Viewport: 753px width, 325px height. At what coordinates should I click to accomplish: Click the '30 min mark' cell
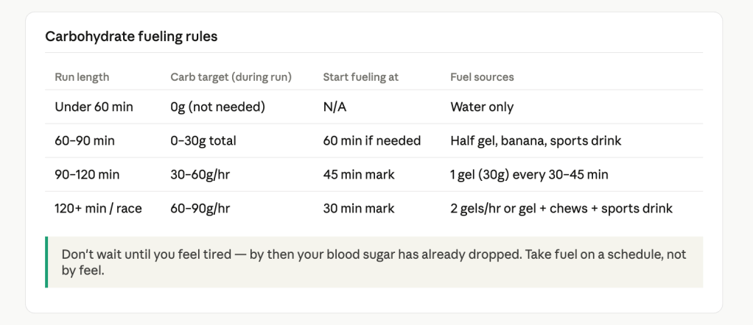pos(358,209)
